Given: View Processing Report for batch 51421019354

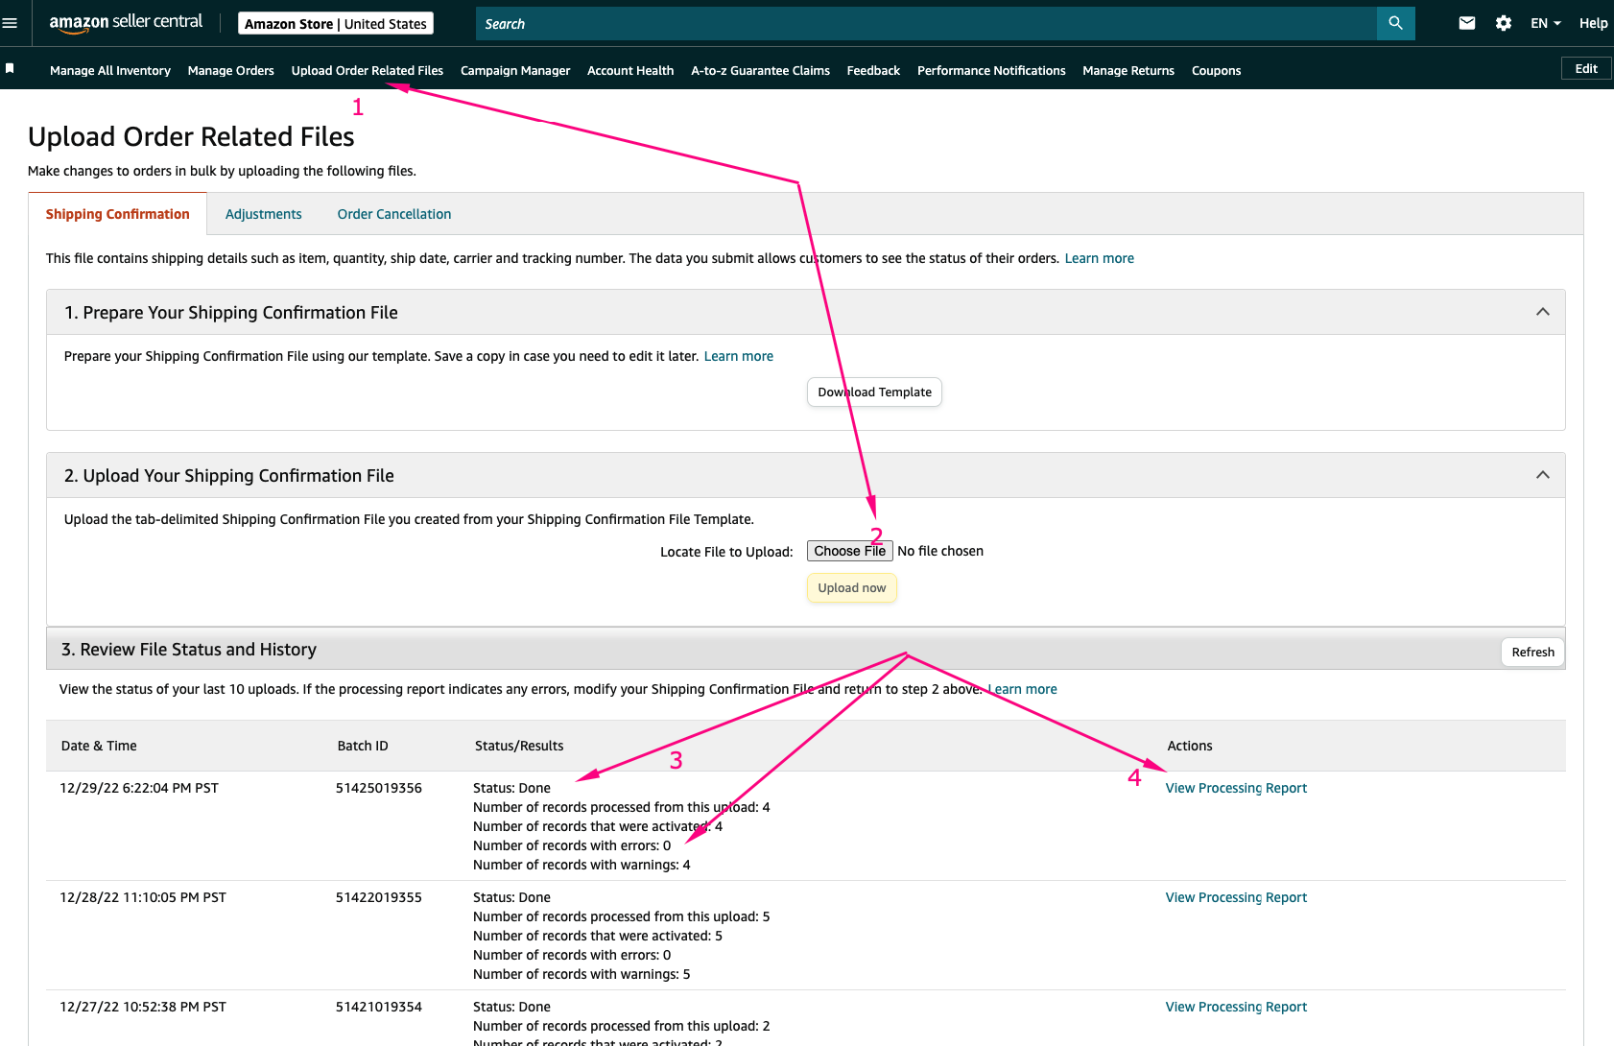Looking at the screenshot, I should [x=1236, y=1007].
